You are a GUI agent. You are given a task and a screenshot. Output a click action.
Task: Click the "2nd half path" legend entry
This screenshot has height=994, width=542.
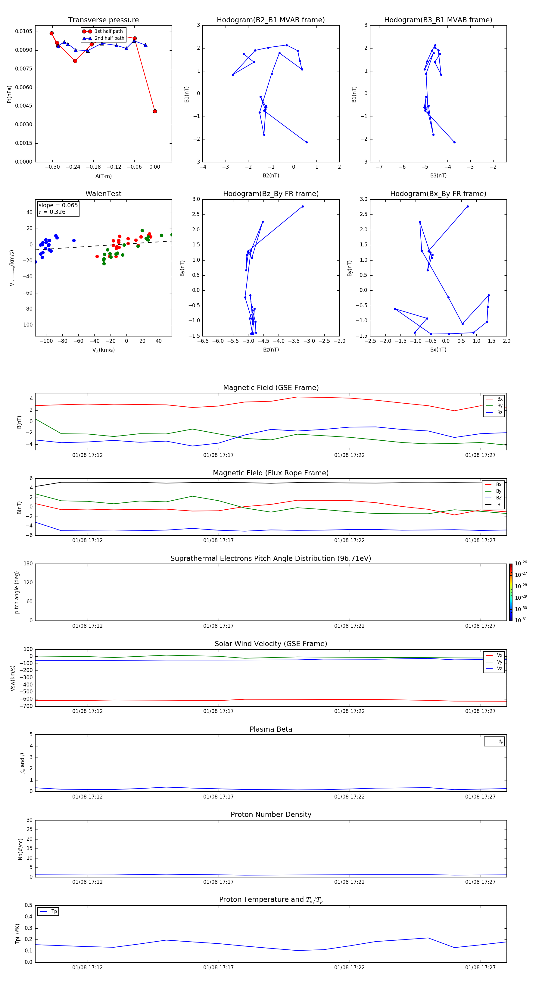click(x=103, y=38)
